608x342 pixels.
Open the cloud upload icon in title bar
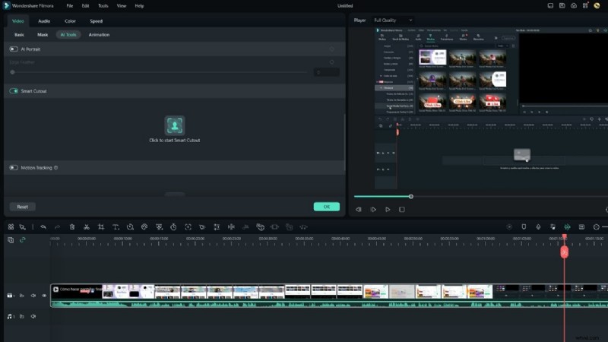[x=574, y=5]
